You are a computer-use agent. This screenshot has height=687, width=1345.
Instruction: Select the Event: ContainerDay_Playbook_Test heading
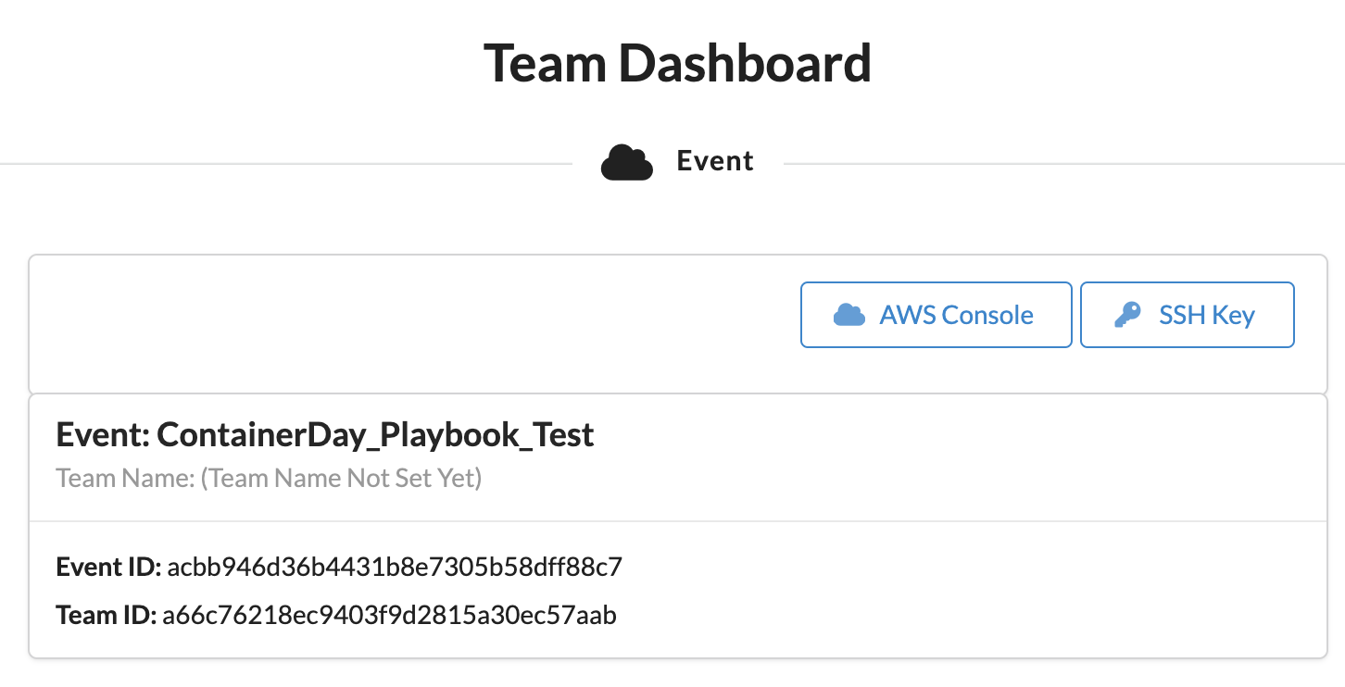[x=325, y=434]
